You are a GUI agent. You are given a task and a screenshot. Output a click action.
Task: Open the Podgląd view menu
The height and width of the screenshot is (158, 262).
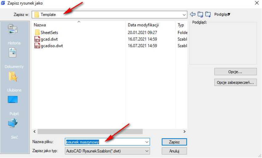click(x=222, y=14)
